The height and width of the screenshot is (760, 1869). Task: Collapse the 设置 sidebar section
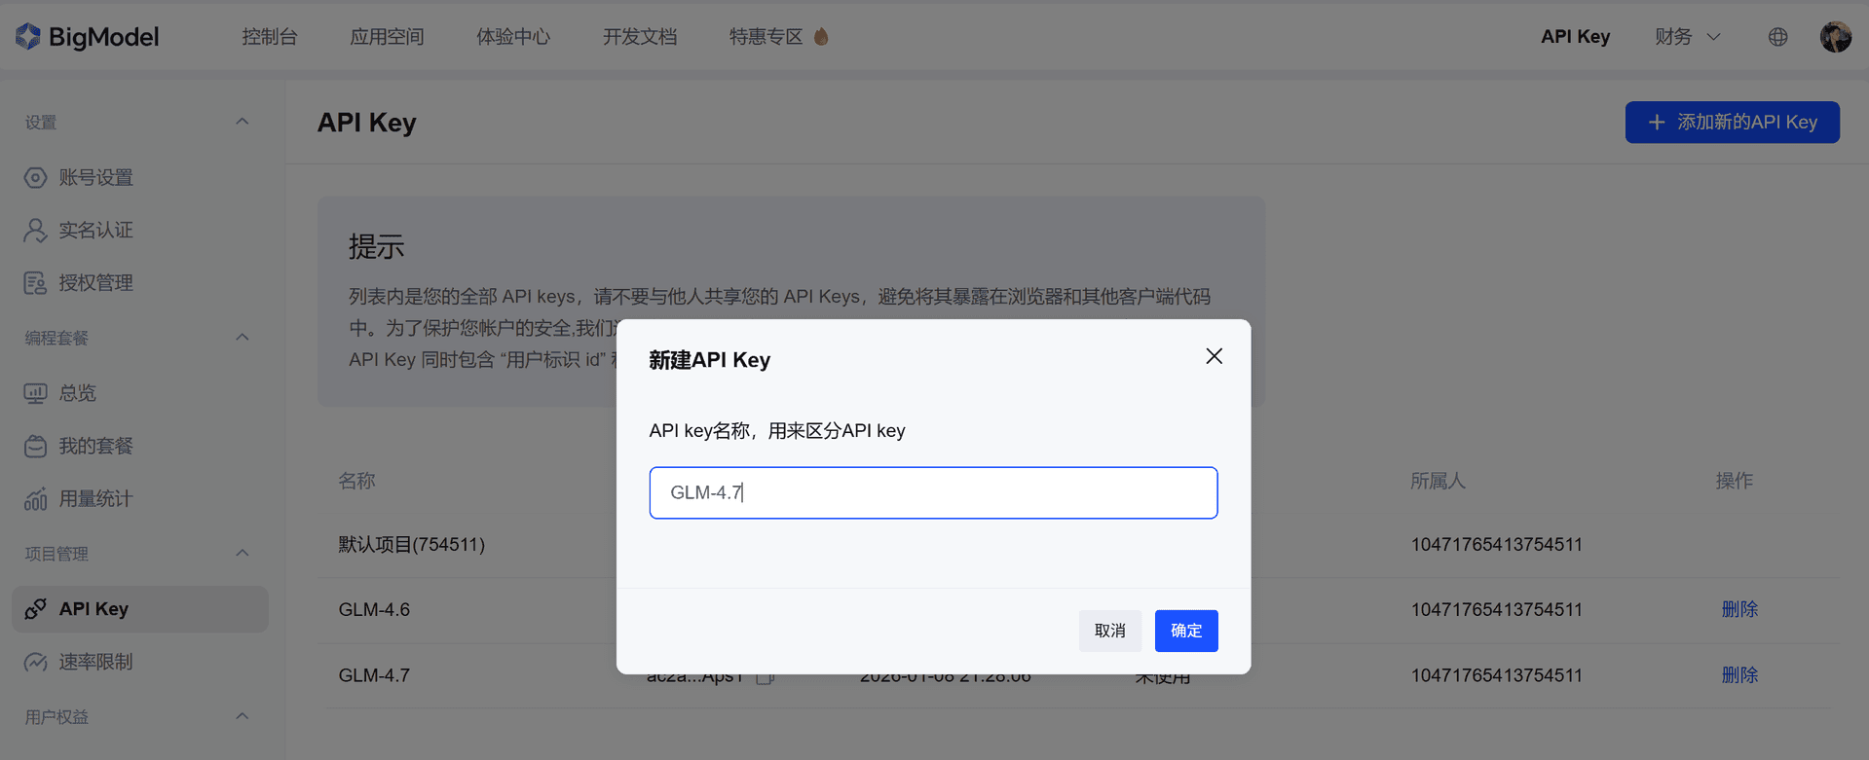[x=243, y=122]
